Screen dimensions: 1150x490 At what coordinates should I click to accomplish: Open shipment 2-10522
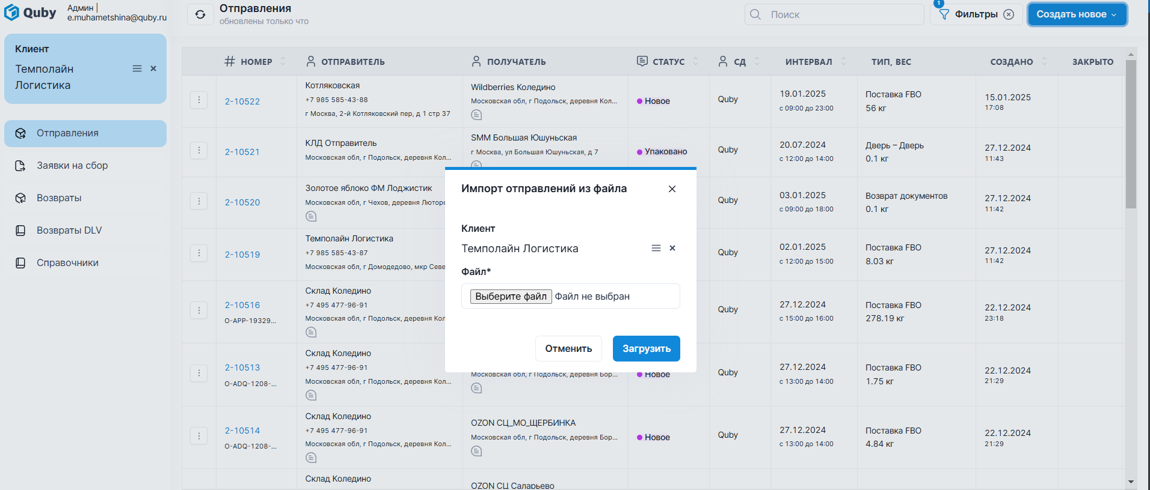(242, 101)
